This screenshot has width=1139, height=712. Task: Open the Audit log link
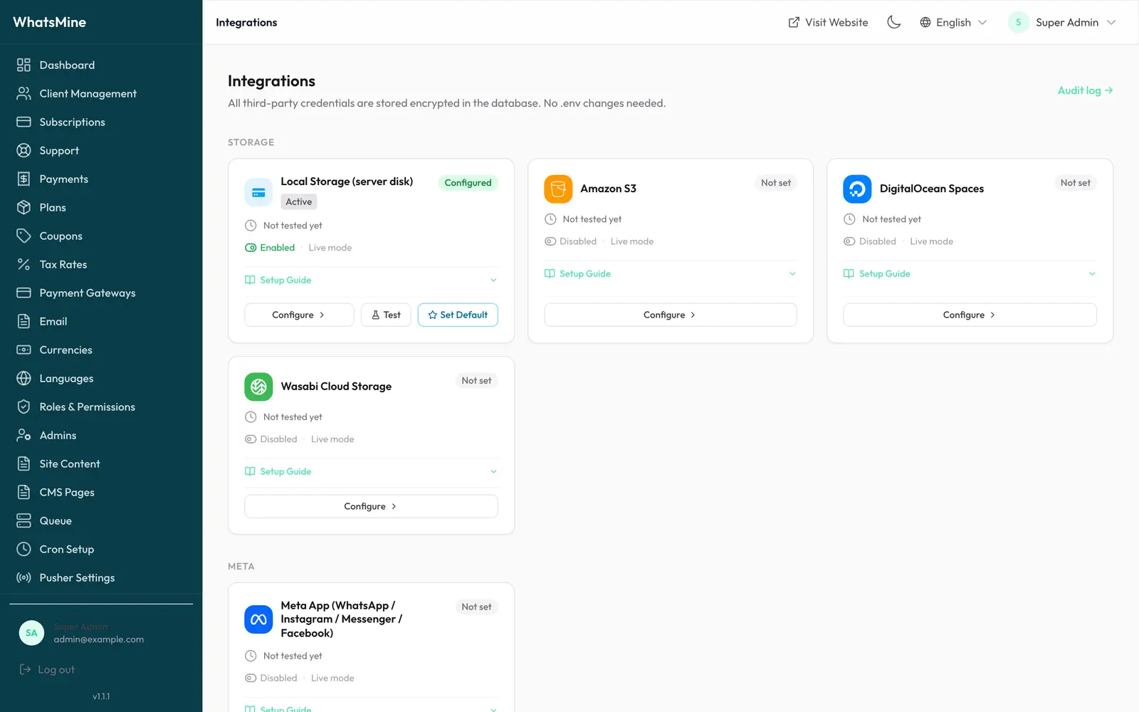(x=1085, y=90)
